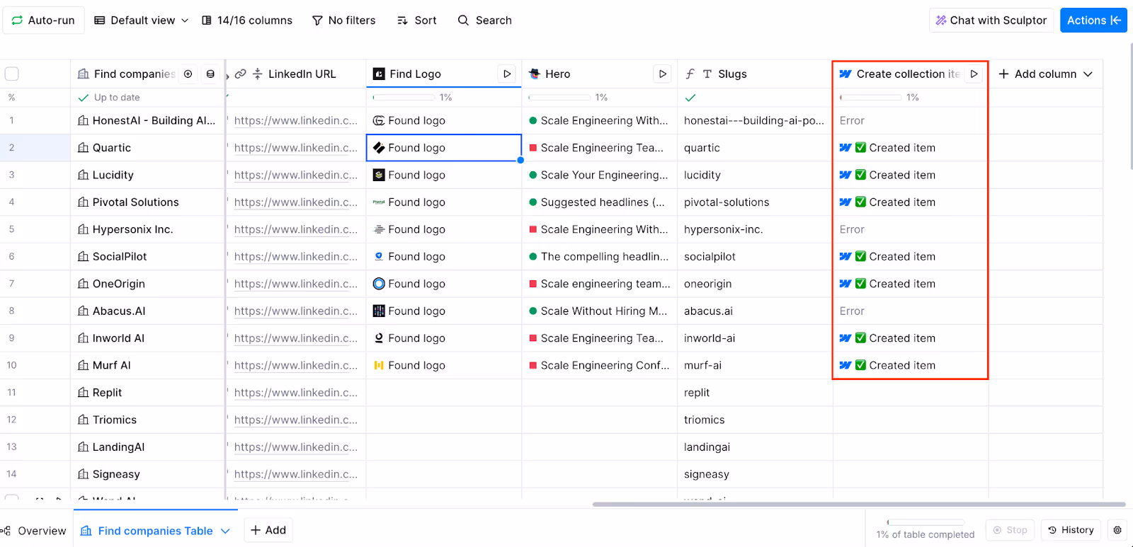Open the HonestAI company row
The image size is (1133, 547).
point(147,120)
